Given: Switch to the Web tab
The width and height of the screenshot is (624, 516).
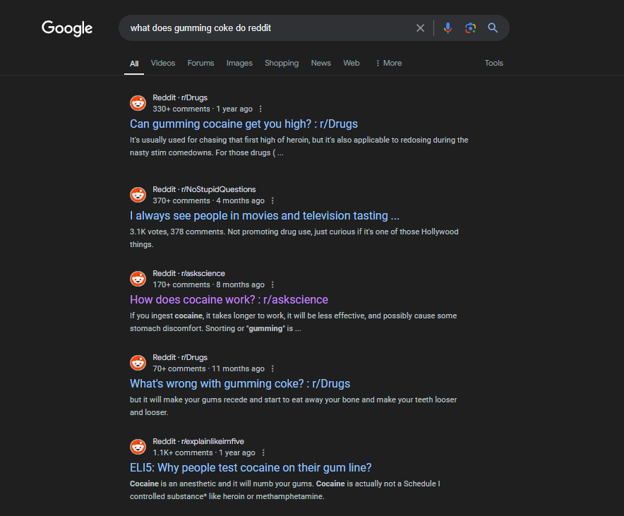Looking at the screenshot, I should 352,64.
